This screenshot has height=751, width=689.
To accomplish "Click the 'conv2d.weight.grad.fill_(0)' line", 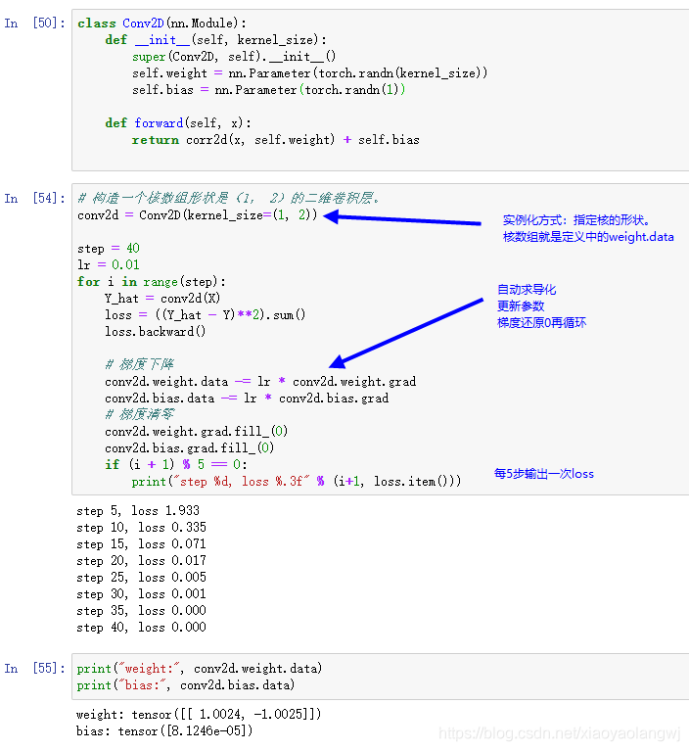I will 197,432.
